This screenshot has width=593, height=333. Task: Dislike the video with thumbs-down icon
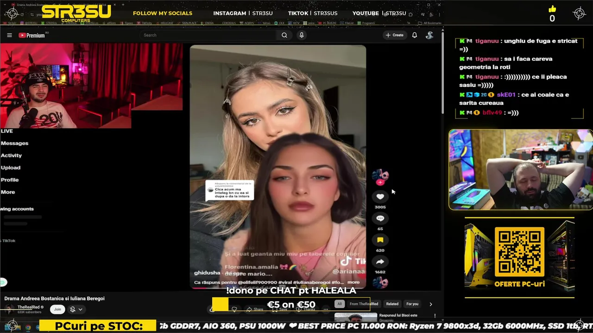pyautogui.click(x=234, y=309)
